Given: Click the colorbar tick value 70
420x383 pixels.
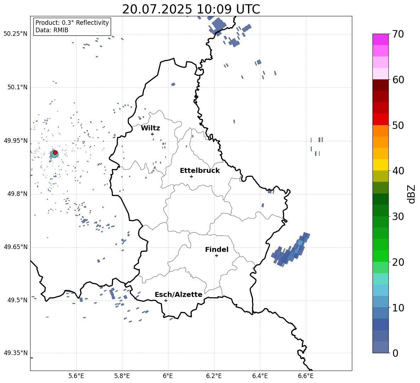Looking at the screenshot, I should tap(398, 34).
